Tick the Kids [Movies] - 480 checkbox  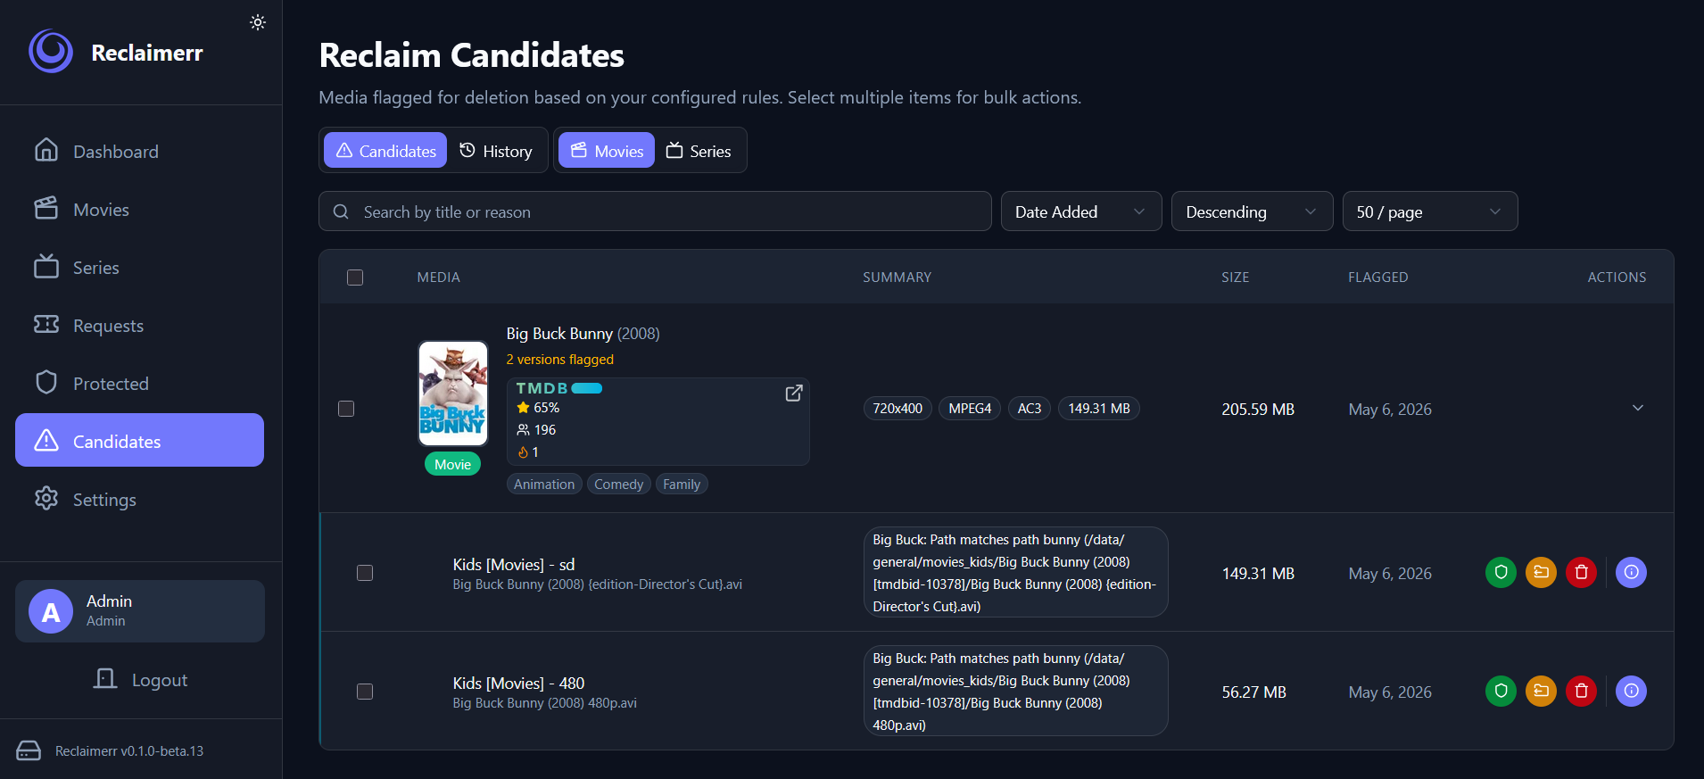[x=365, y=692]
